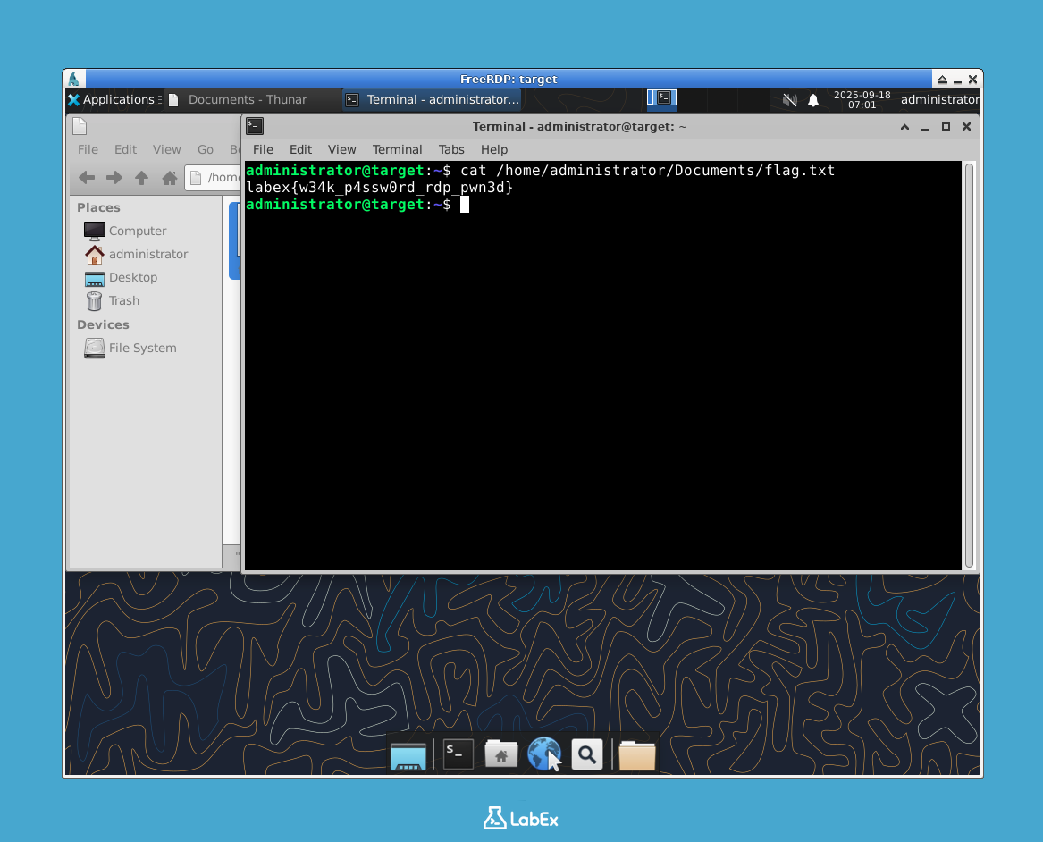Click the show desktop icon in the dock
Screen dimensions: 1043x842
tap(408, 754)
